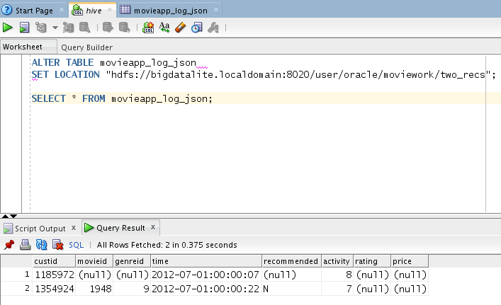Click the ALTER TABLE line in editor
Image resolution: width=501 pixels, height=305 pixels.
pyautogui.click(x=114, y=62)
